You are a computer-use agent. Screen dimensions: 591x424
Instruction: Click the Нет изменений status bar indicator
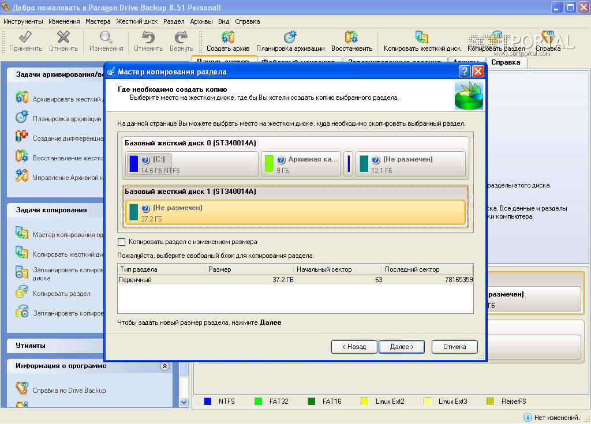(x=552, y=418)
